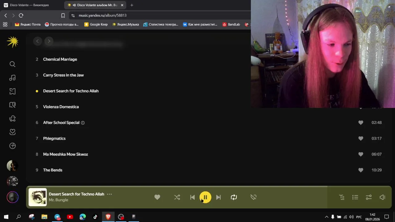
Task: Skip to the next track
Action: click(x=218, y=197)
